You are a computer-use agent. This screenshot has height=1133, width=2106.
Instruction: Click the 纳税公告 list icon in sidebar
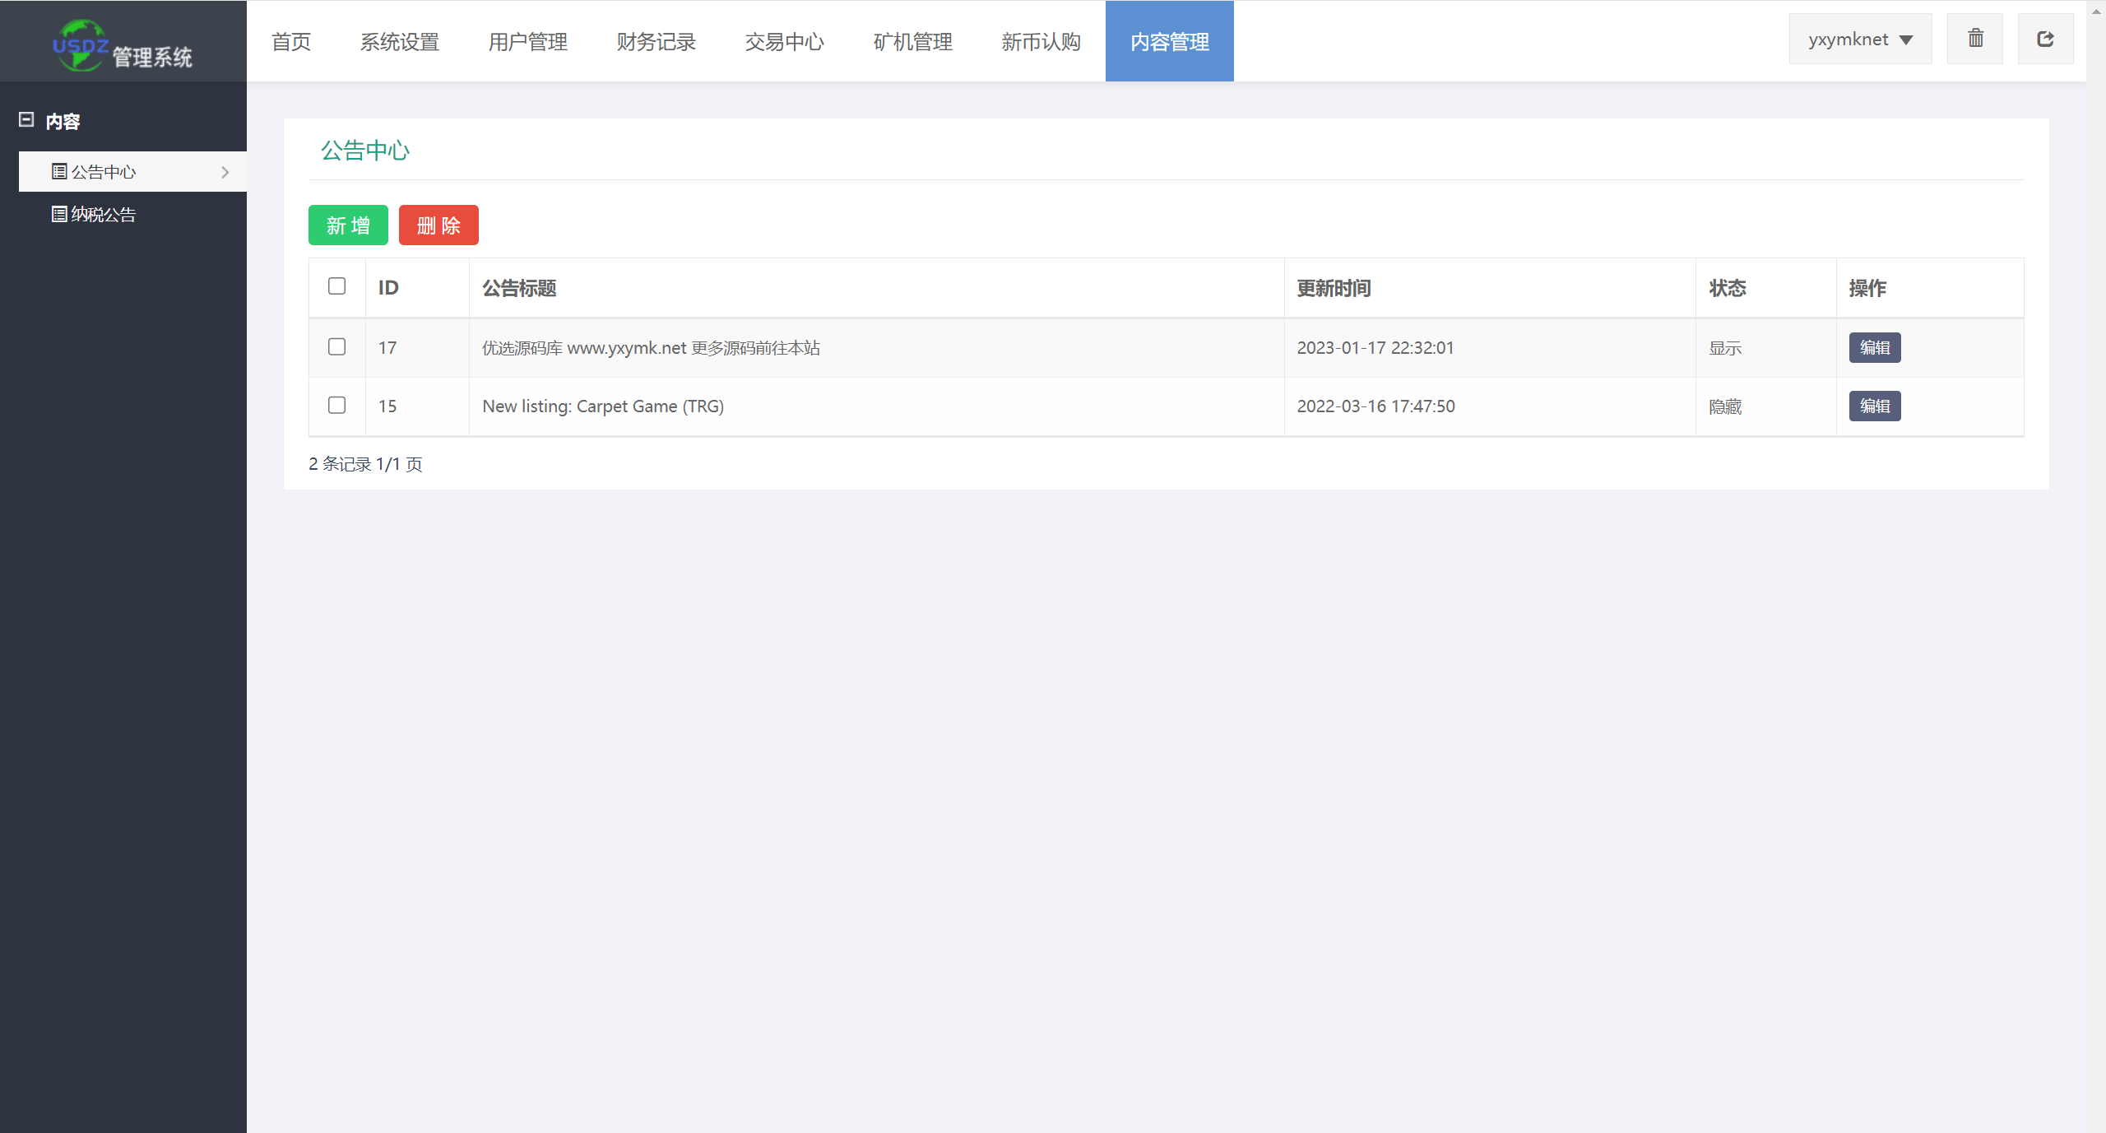tap(59, 214)
